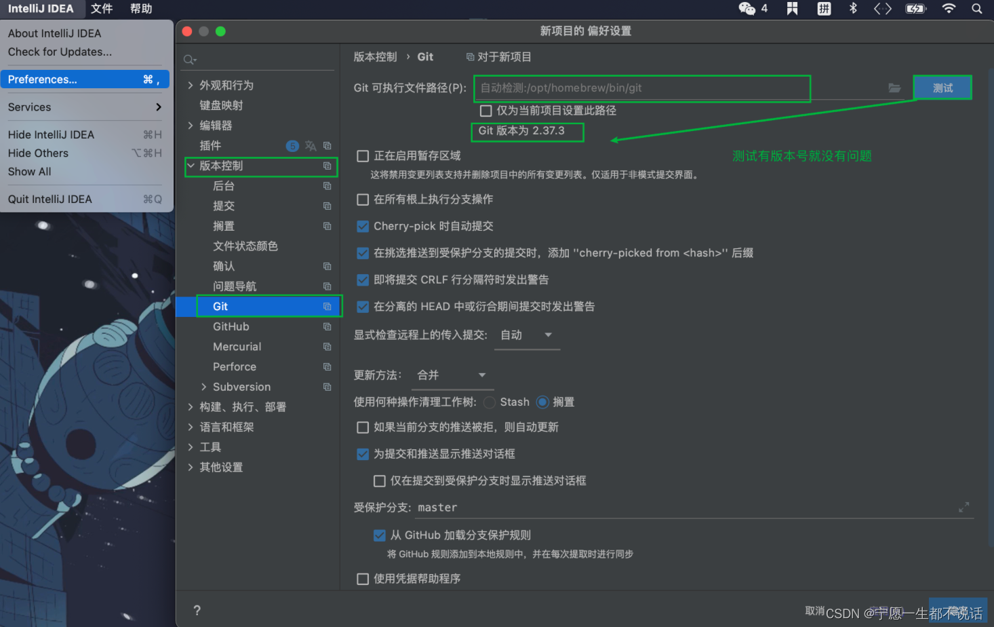Screen dimensions: 994x627
Task: Choose About IntelliJ IDEA menu item
Action: [x=85, y=33]
